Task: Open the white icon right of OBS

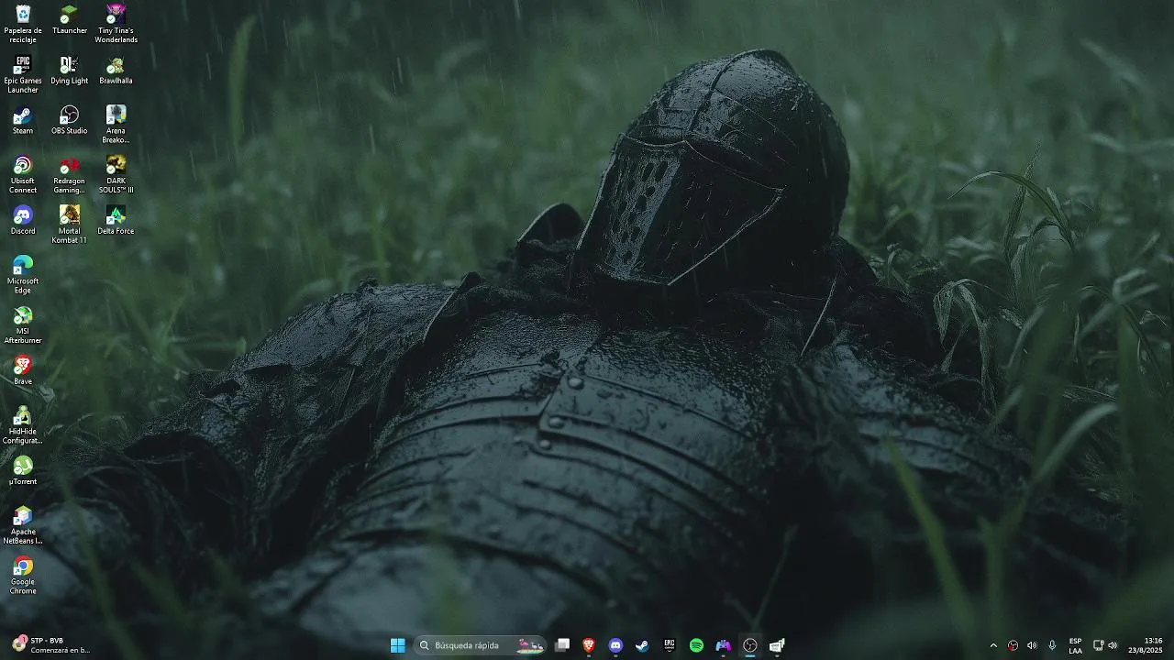Action: [777, 645]
